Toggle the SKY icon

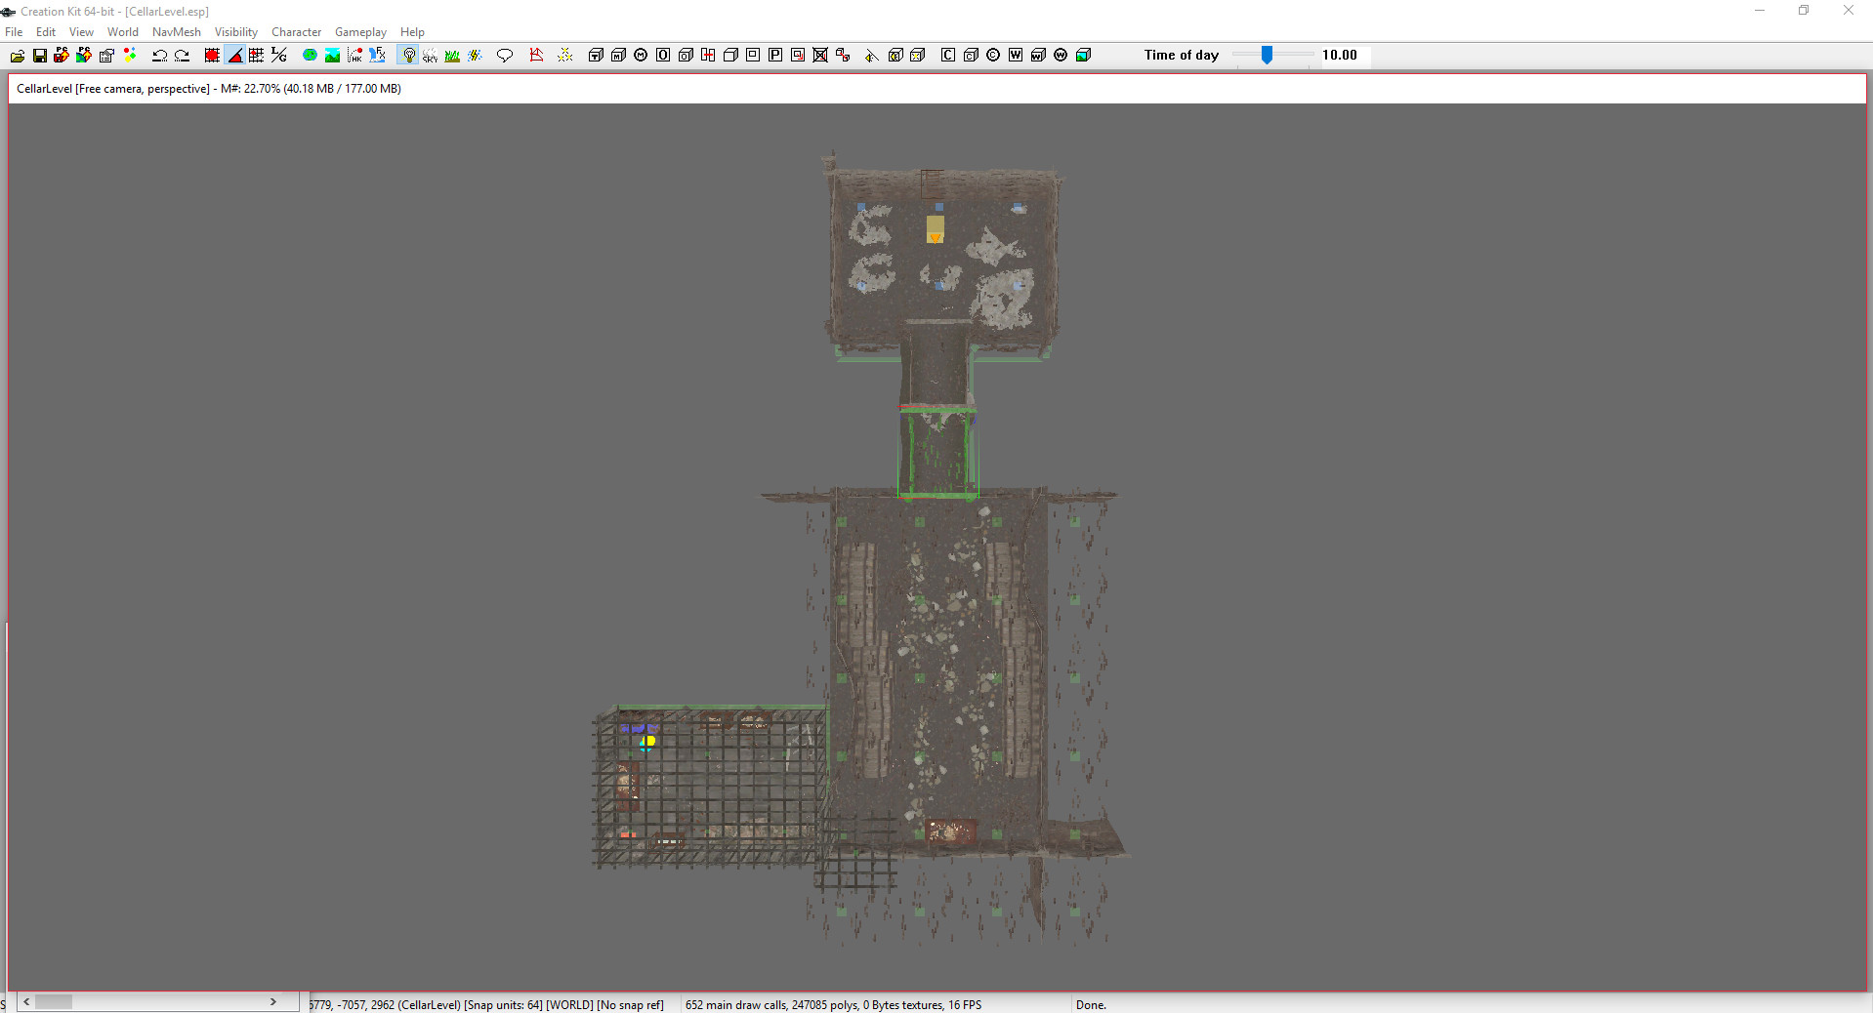430,56
